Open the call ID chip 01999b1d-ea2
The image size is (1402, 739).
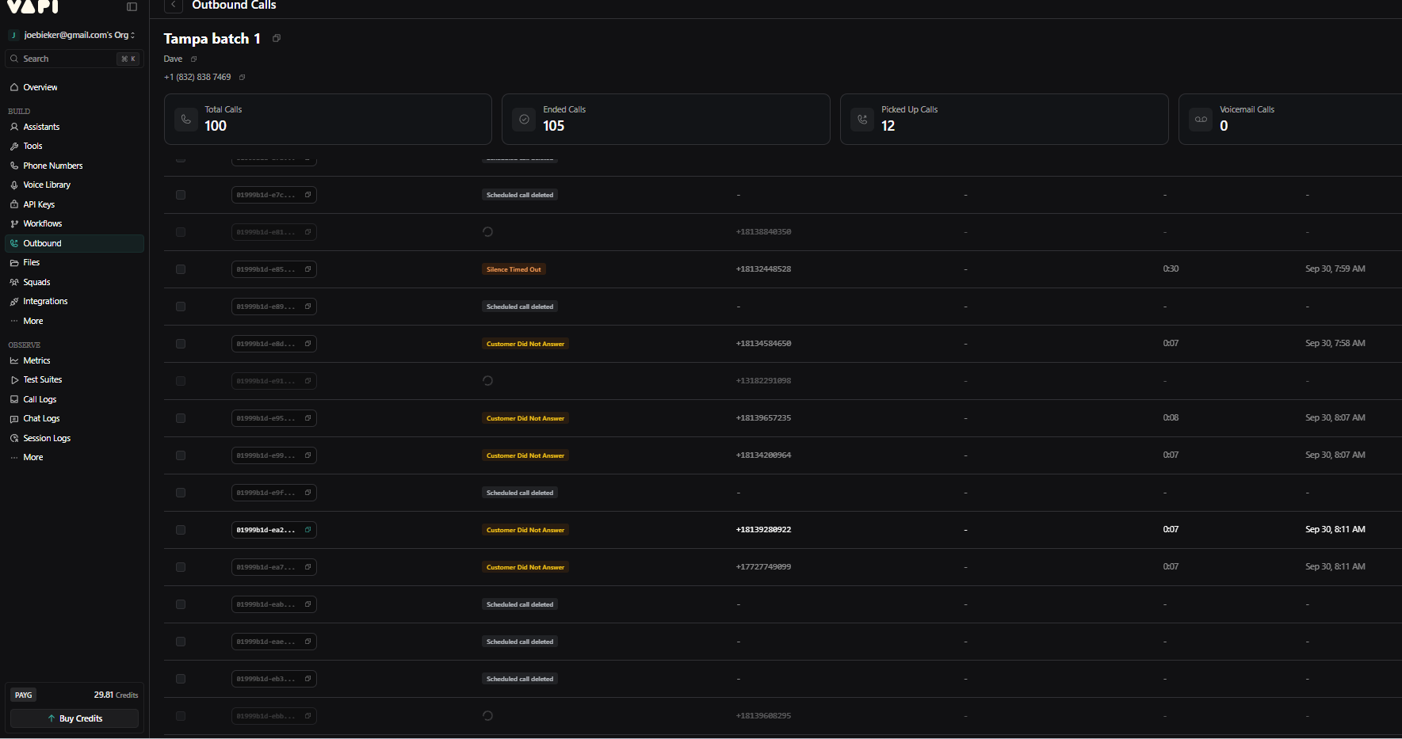273,530
